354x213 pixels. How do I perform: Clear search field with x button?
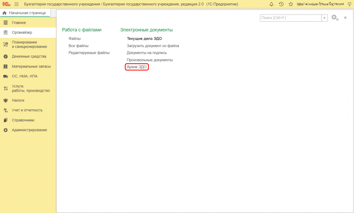325,18
